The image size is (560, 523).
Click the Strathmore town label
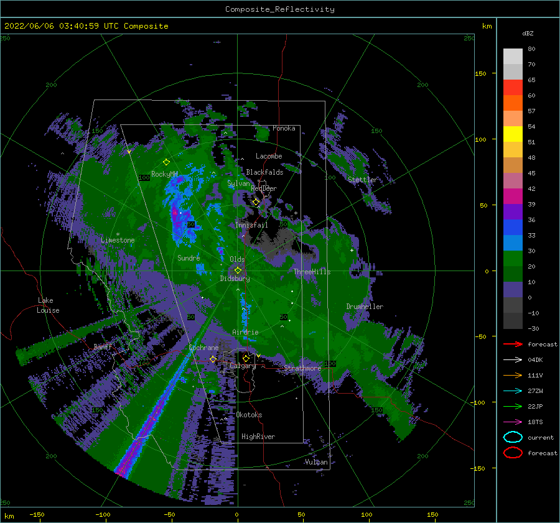[x=302, y=368]
